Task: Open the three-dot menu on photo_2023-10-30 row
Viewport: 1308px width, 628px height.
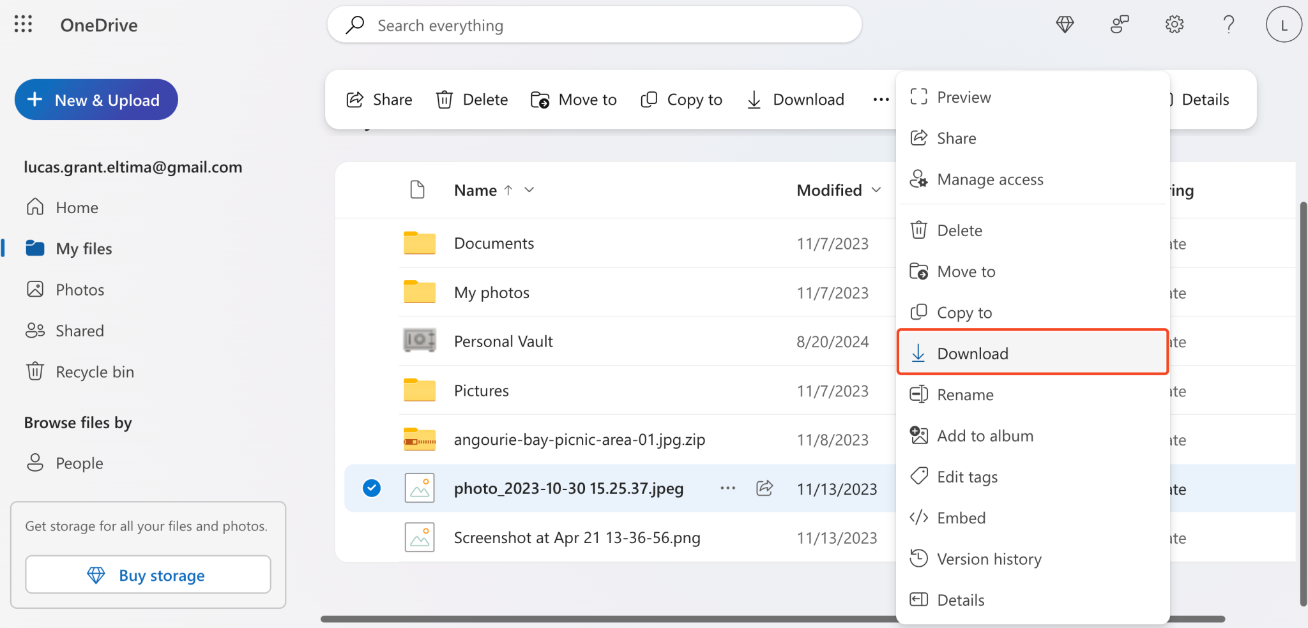Action: (x=728, y=488)
